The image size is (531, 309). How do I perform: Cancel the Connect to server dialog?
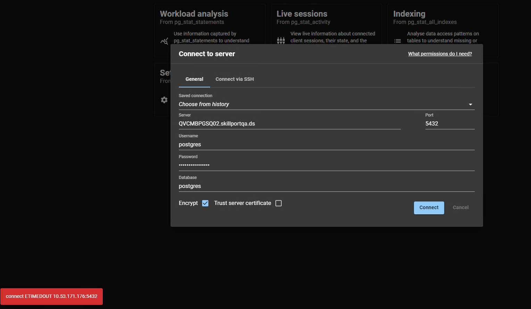click(461, 207)
